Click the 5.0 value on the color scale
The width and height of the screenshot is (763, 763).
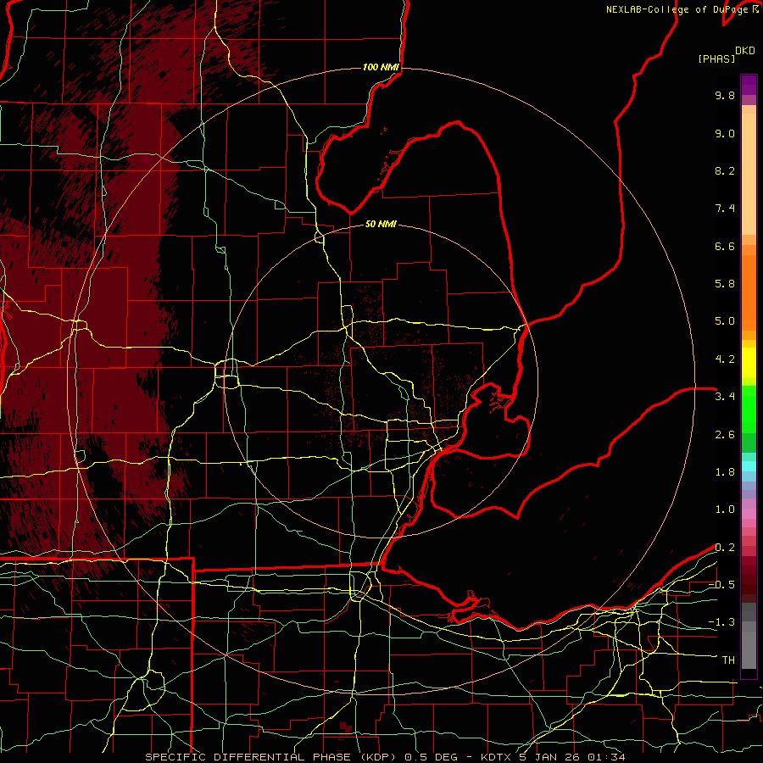click(x=725, y=321)
